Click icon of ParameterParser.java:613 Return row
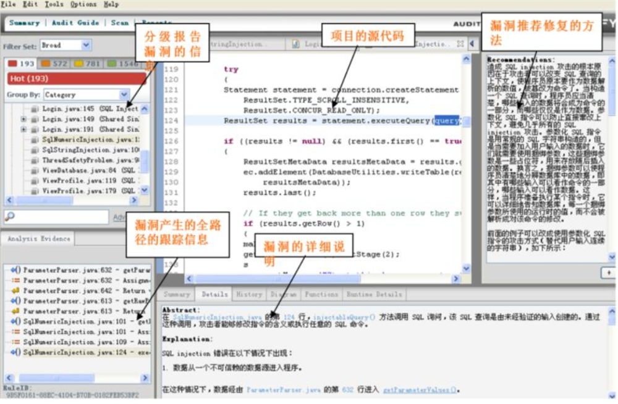Viewport: 618px width, 404px height. pos(16,311)
